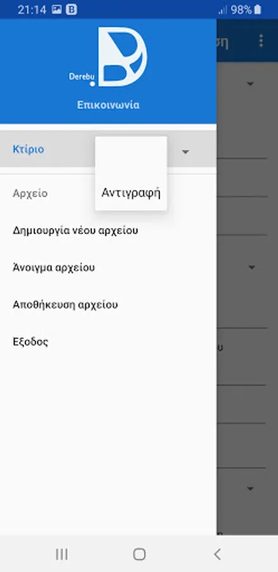
Task: Open the recent apps button
Action: click(62, 554)
